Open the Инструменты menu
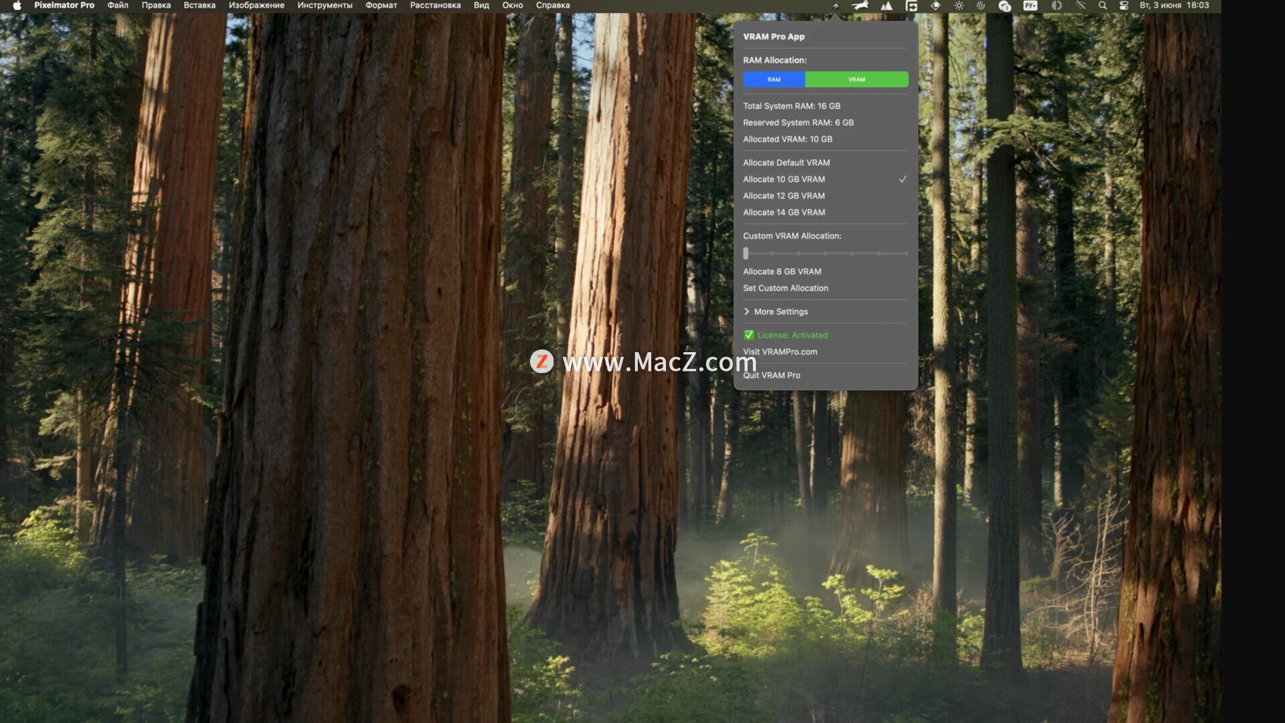 coord(325,5)
